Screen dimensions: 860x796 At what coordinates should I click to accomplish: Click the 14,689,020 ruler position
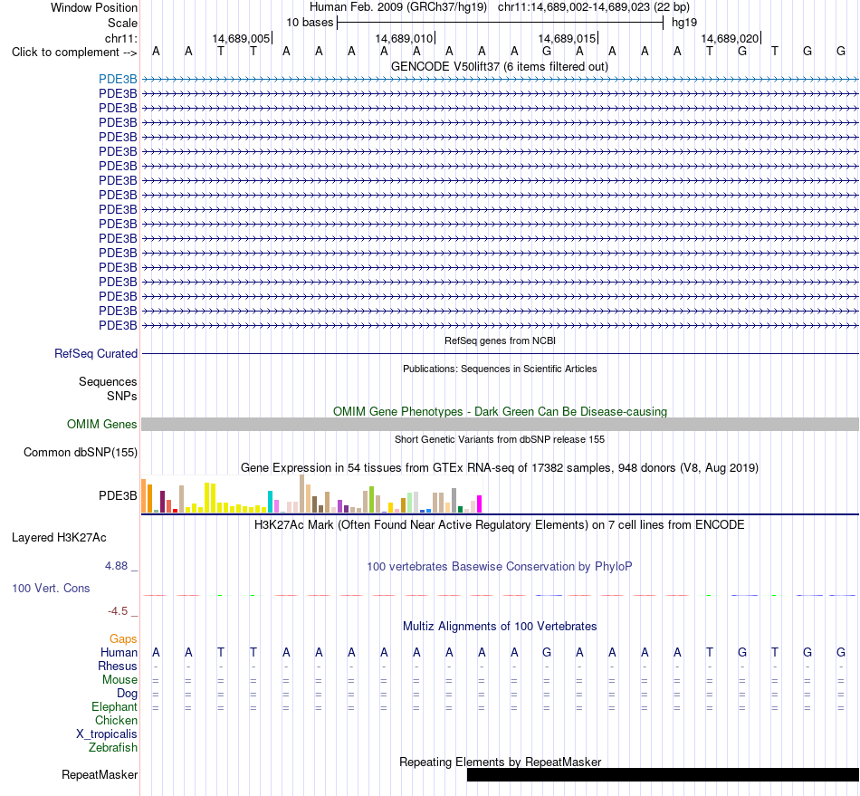point(730,38)
